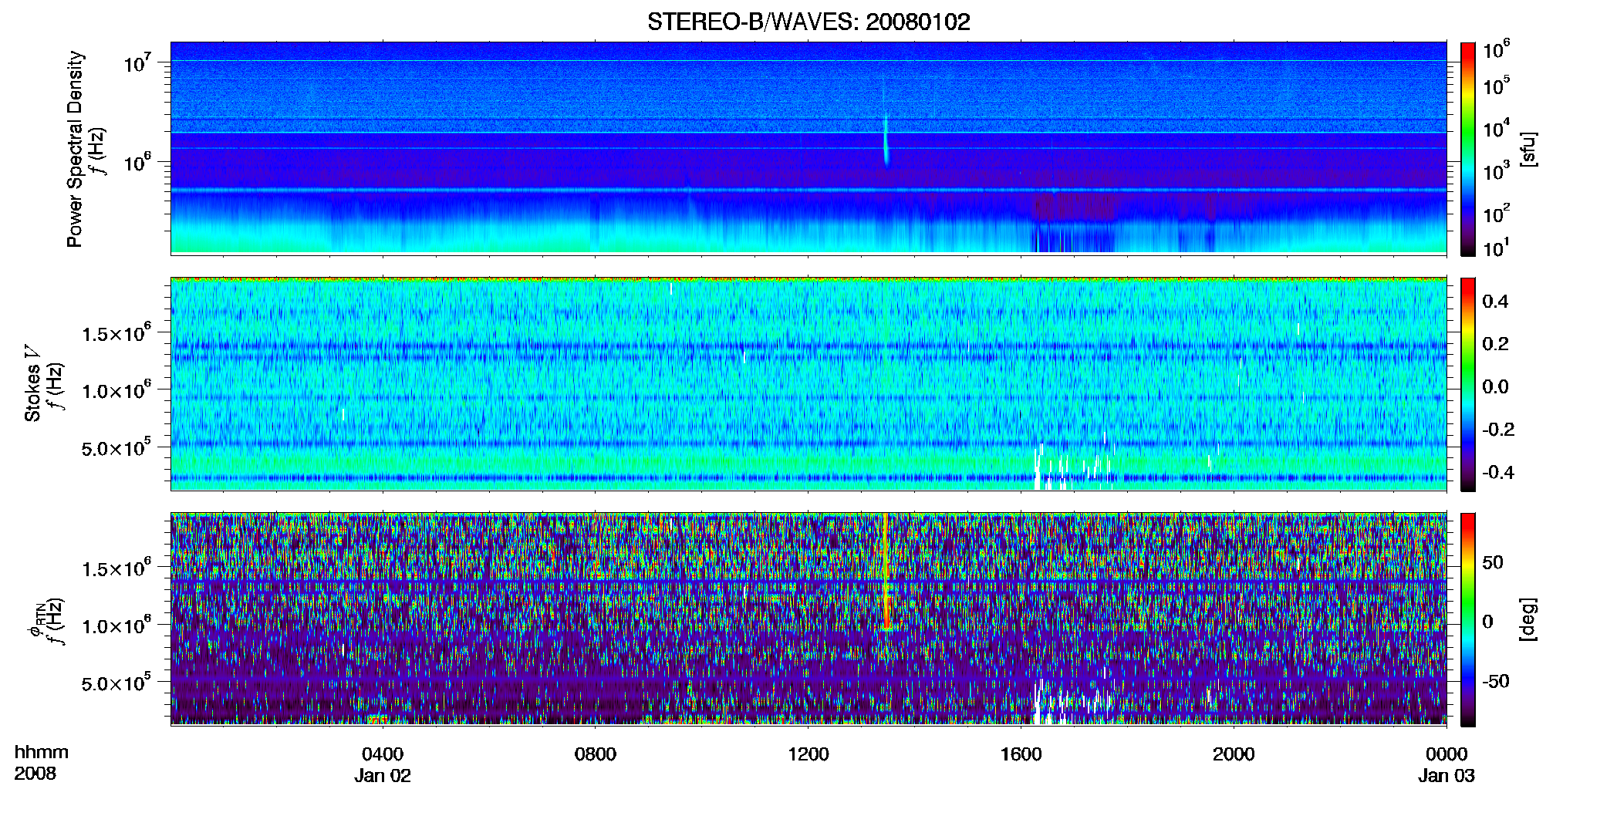Click the bright radio burst in top spectrogram
This screenshot has width=1617, height=833.
[x=886, y=140]
